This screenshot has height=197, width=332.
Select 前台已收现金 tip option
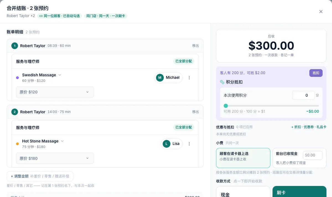coord(299,158)
